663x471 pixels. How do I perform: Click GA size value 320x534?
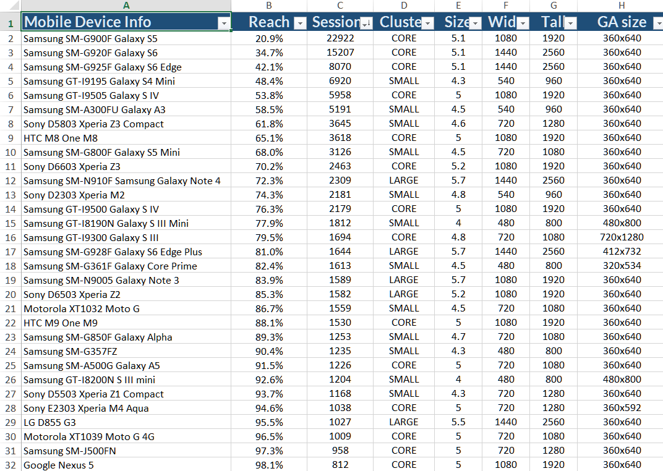click(621, 266)
